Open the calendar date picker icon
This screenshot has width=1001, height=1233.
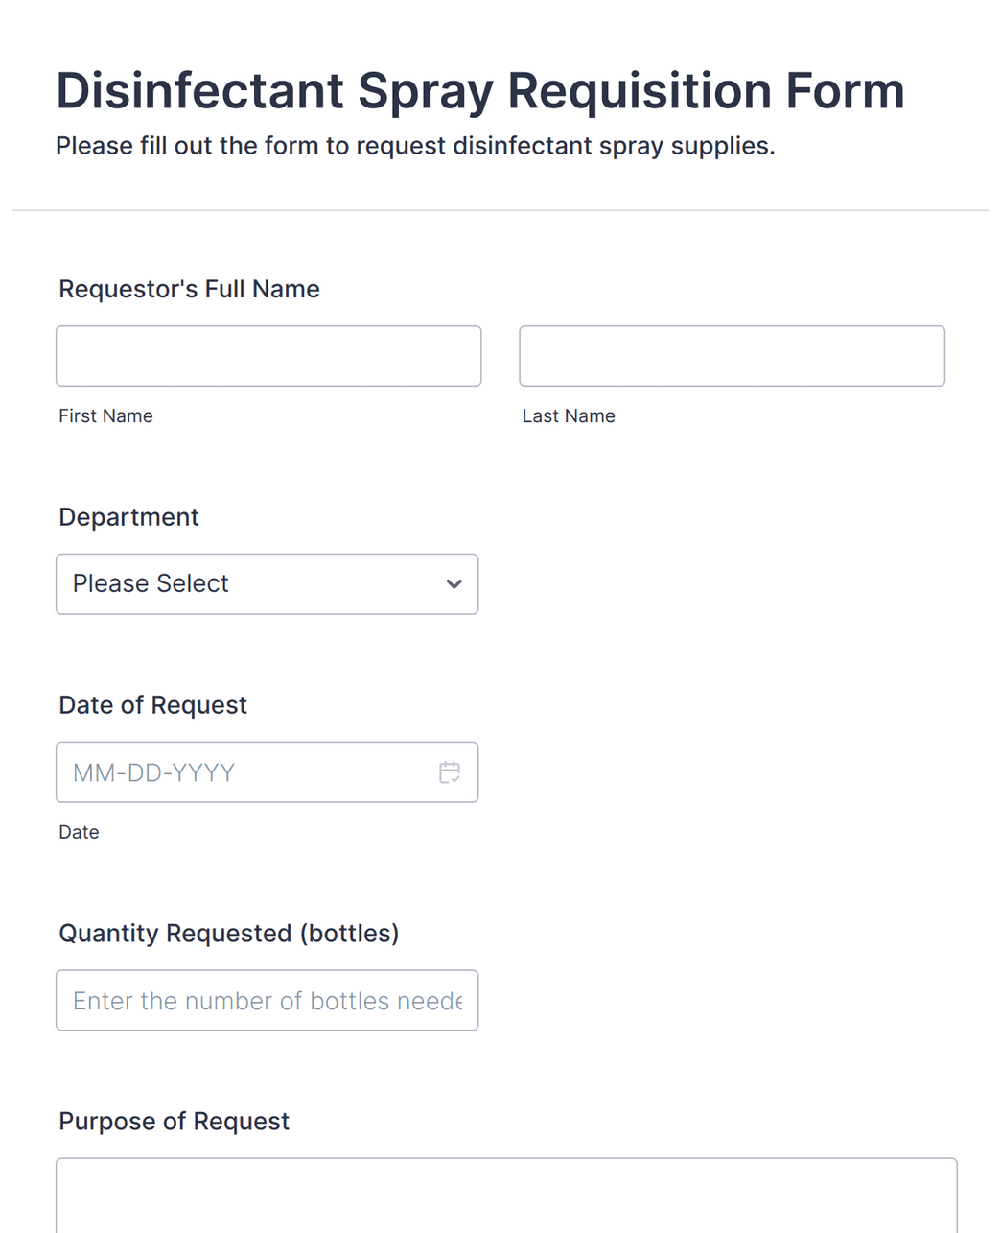450,772
